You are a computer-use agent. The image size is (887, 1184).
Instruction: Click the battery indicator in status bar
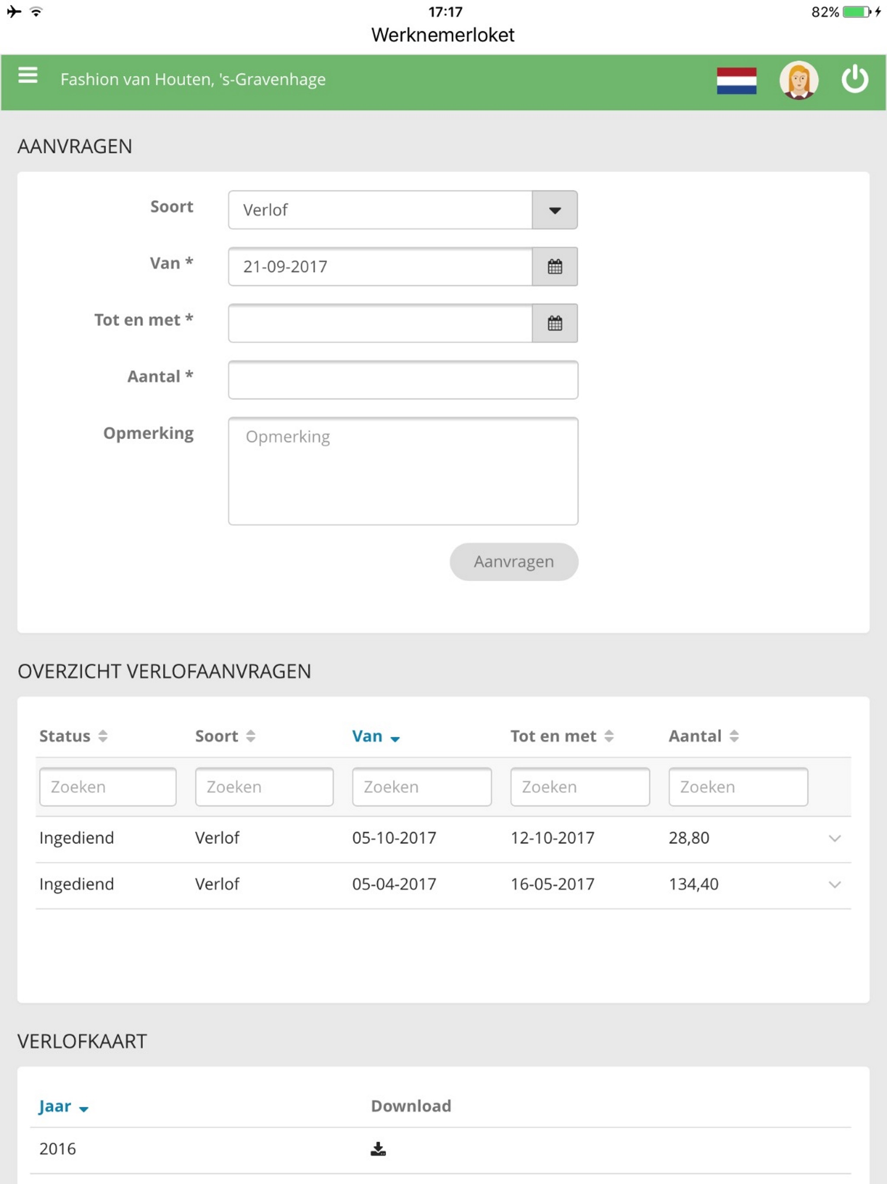tap(857, 12)
